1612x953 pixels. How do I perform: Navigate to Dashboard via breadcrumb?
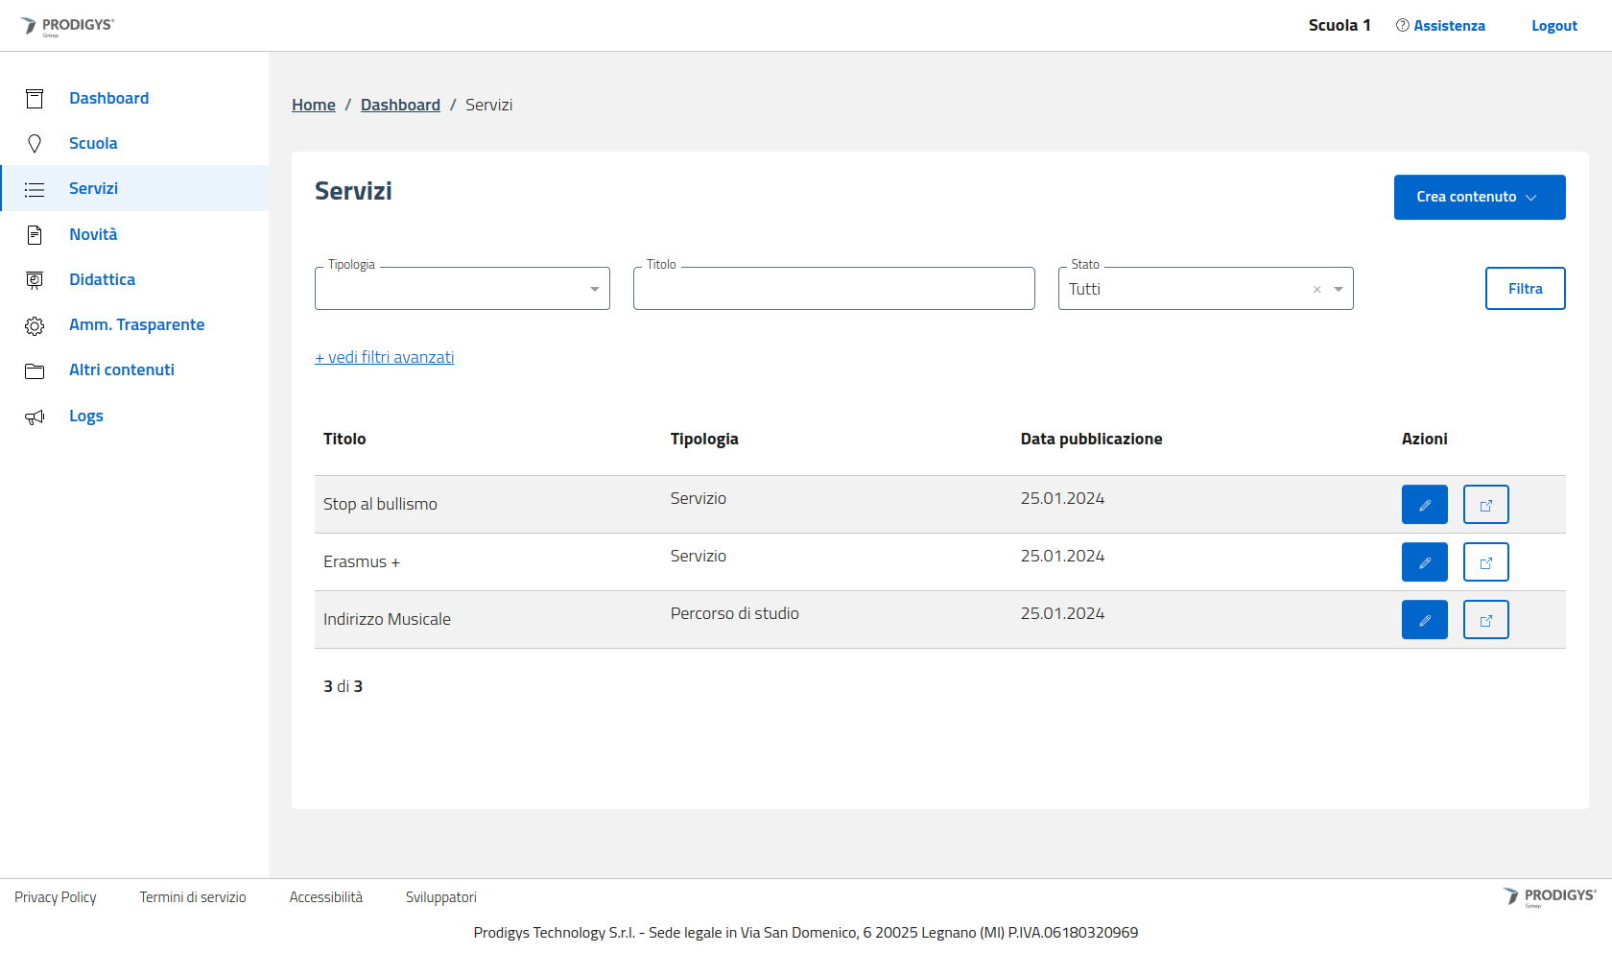pyautogui.click(x=400, y=105)
